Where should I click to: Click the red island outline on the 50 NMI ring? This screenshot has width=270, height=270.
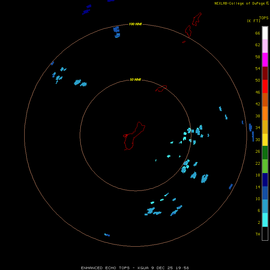[x=161, y=88]
